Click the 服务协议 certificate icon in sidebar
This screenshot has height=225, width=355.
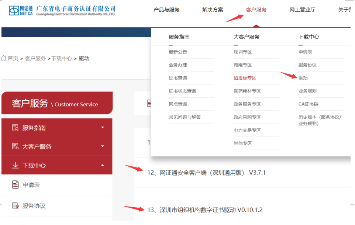15,206
